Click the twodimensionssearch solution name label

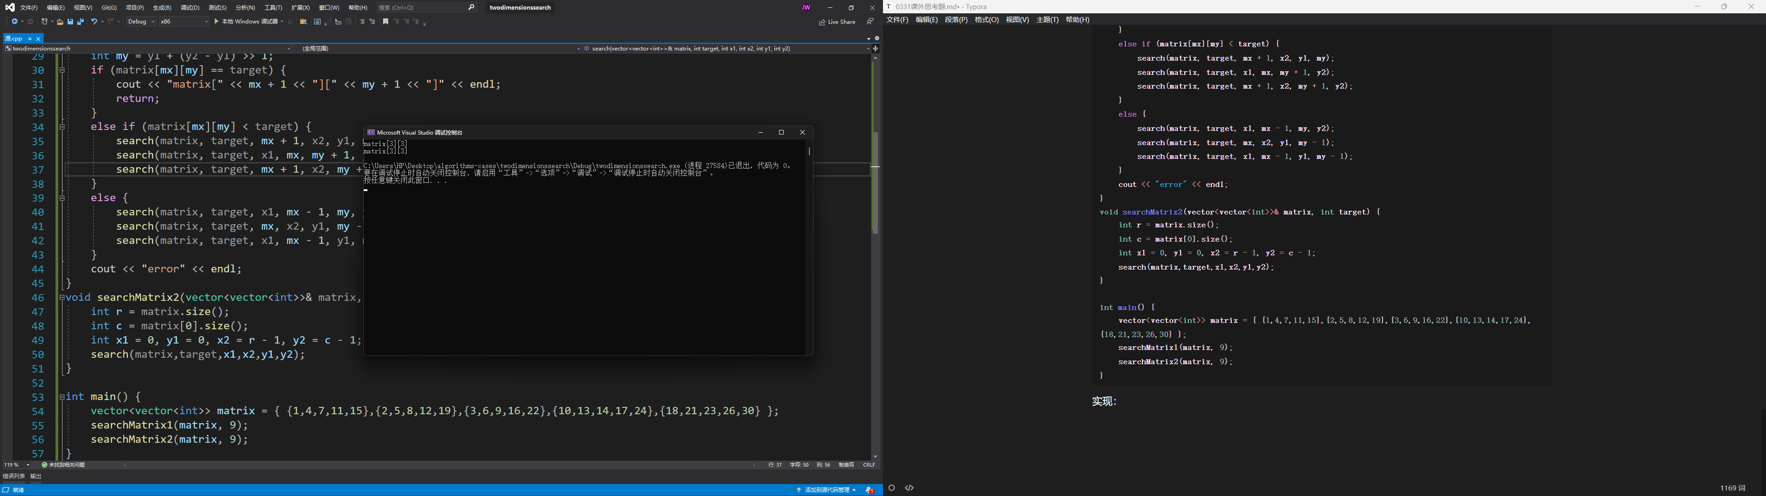point(520,7)
